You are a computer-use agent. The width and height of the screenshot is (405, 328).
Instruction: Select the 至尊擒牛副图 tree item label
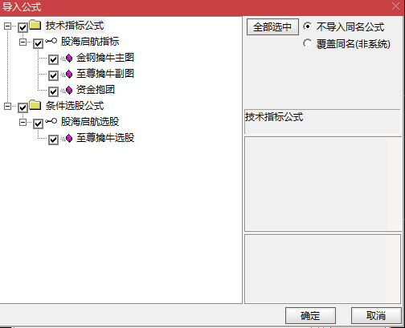pyautogui.click(x=105, y=74)
